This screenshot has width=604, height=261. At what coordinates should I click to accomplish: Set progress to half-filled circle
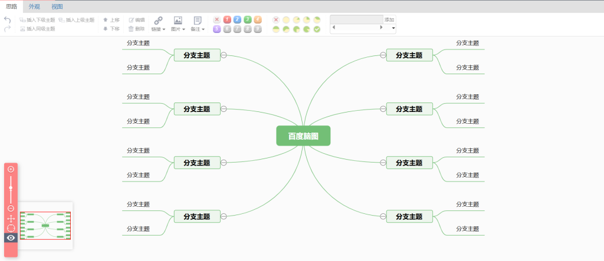pyautogui.click(x=276, y=29)
